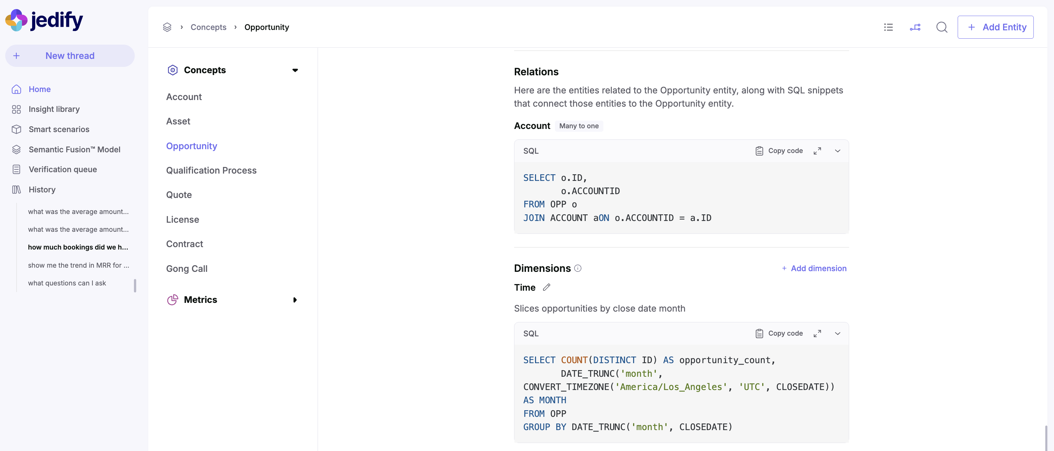
Task: Click the list view icon in header
Action: (888, 27)
